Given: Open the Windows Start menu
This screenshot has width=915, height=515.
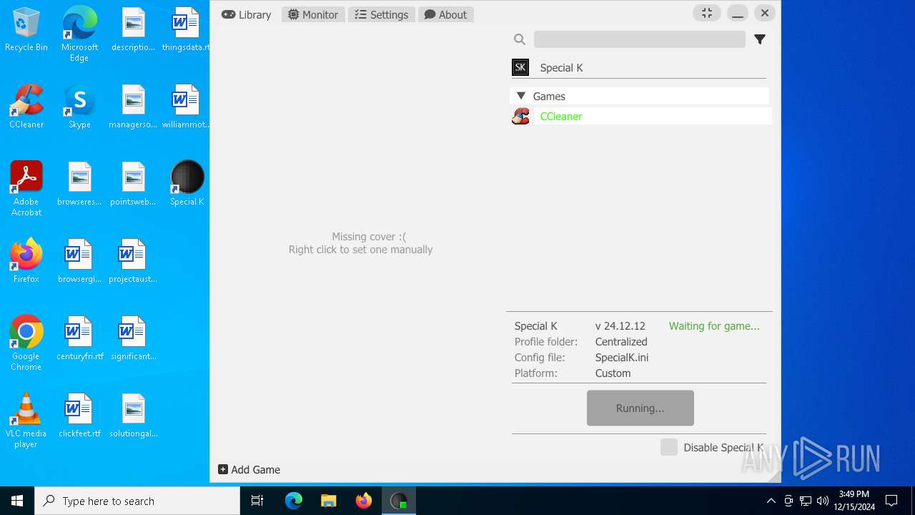Looking at the screenshot, I should (x=17, y=501).
